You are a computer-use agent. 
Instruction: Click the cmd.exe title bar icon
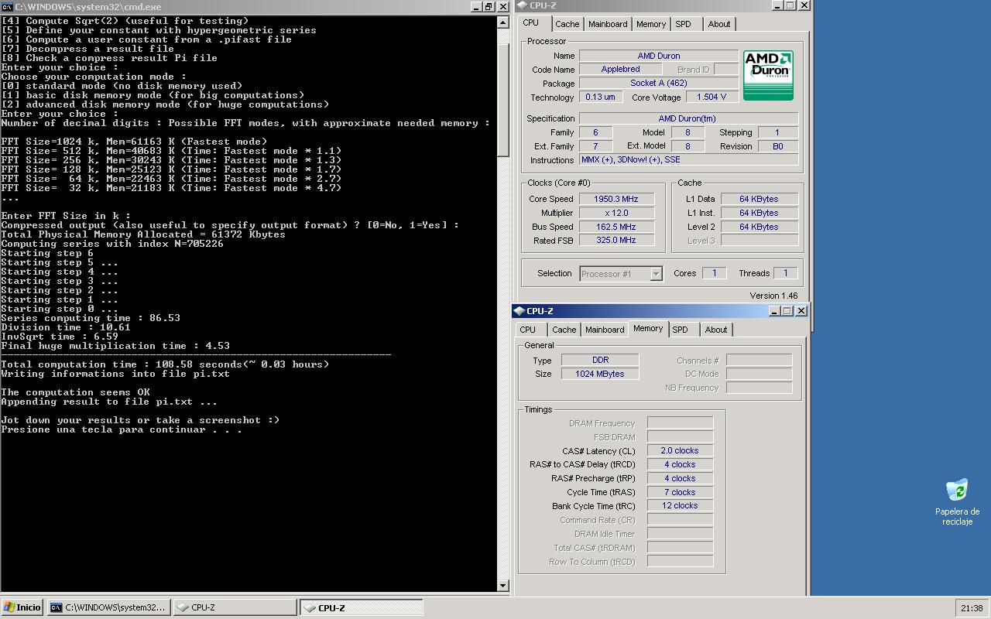click(x=7, y=6)
